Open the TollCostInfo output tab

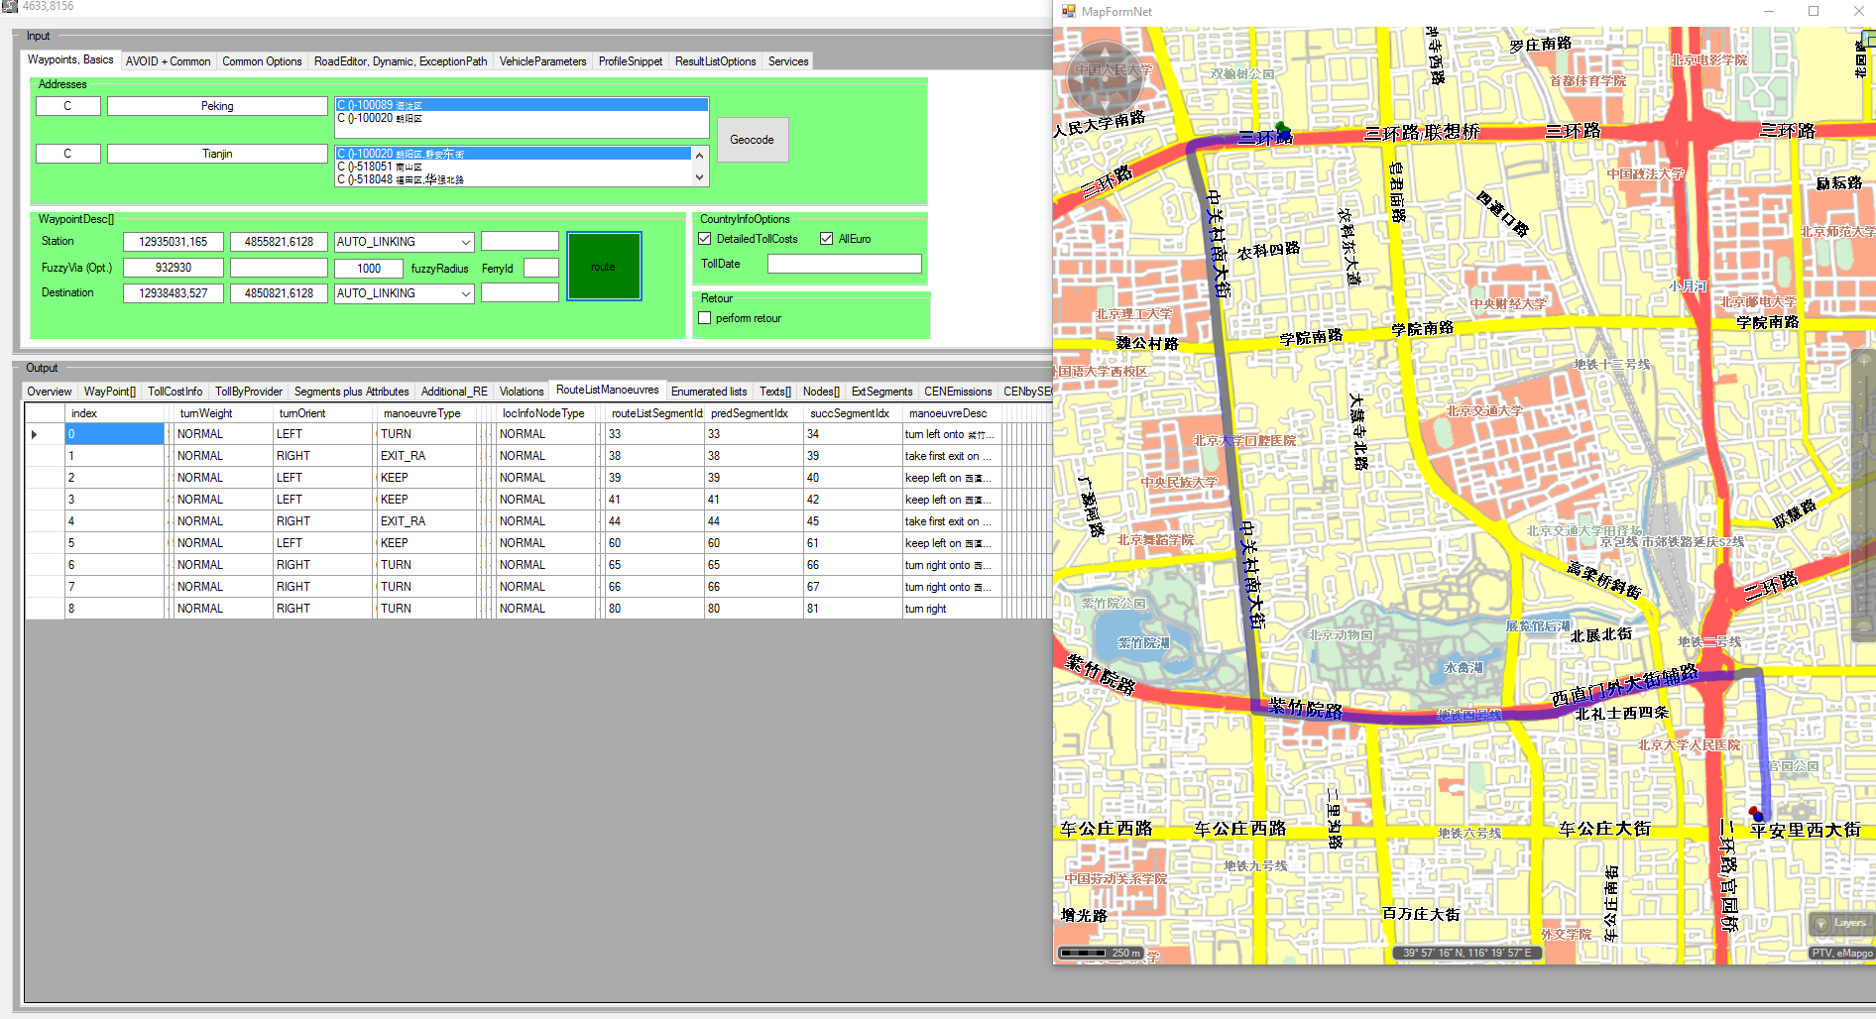(175, 392)
